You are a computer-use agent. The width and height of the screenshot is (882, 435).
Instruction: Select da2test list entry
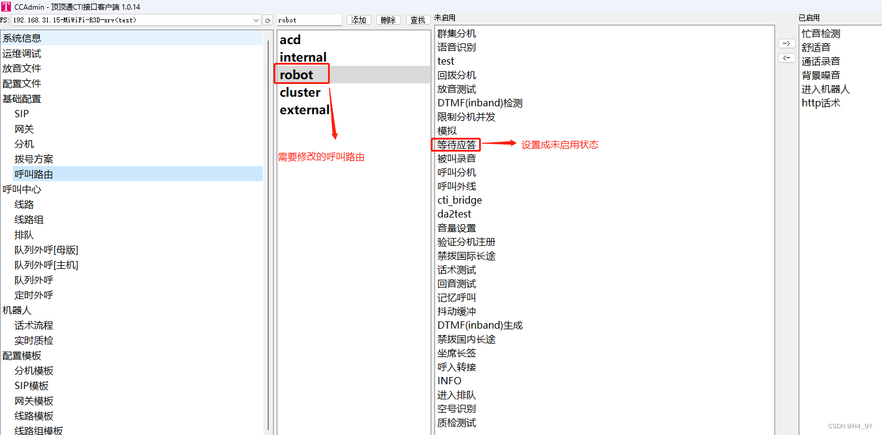coord(454,214)
